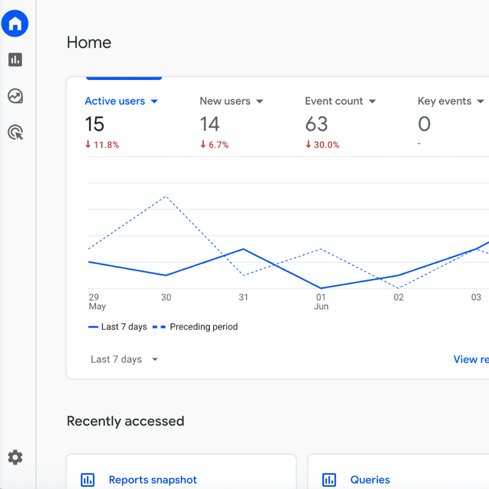The image size is (489, 489).
Task: Expand the New users metric dropdown
Action: click(x=260, y=101)
